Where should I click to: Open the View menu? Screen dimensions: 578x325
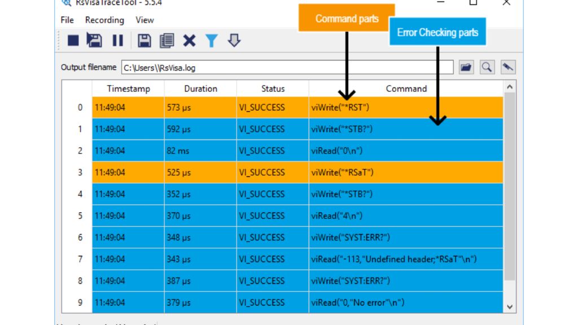(x=144, y=20)
